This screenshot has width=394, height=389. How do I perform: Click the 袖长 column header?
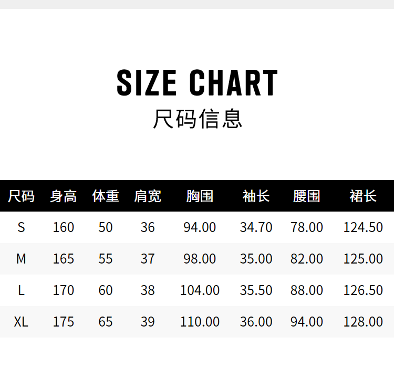256,196
